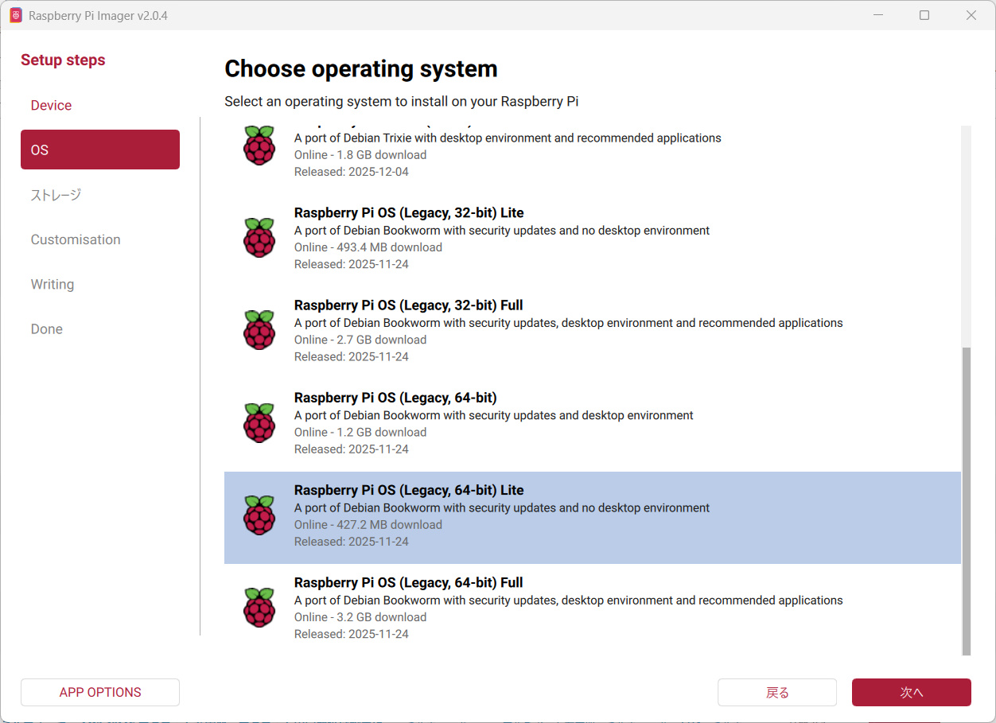Choose Raspberry Pi OS (Legacy, 64-bit) Full
Viewport: 996px width, 723px height.
tap(408, 583)
